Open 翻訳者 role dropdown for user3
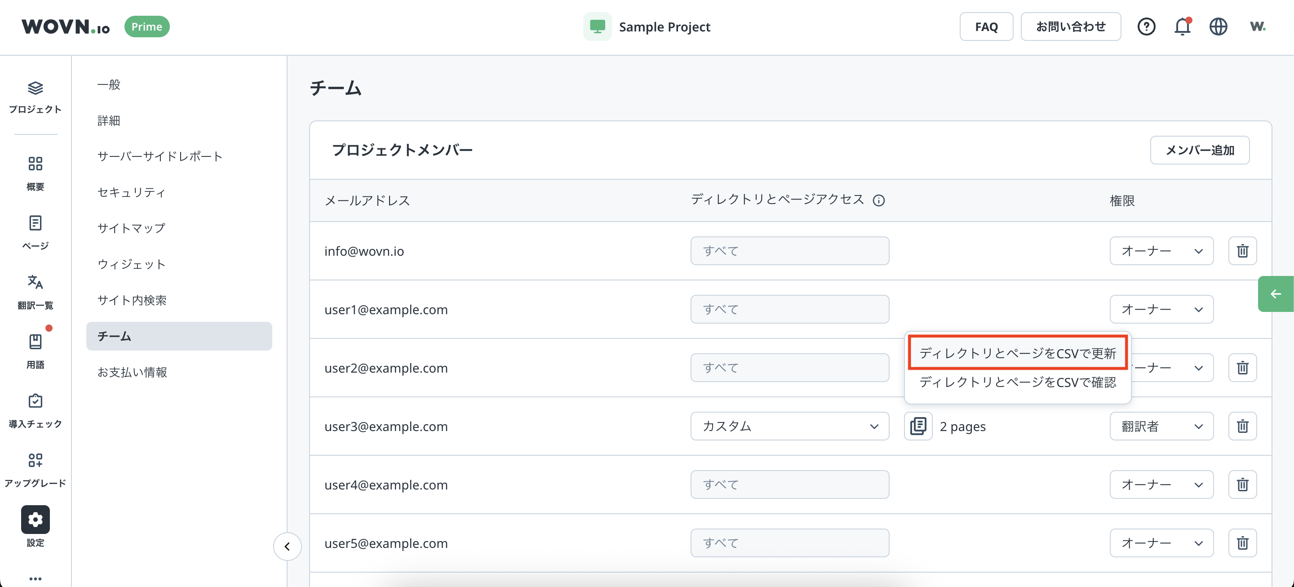Image resolution: width=1294 pixels, height=587 pixels. click(1161, 426)
